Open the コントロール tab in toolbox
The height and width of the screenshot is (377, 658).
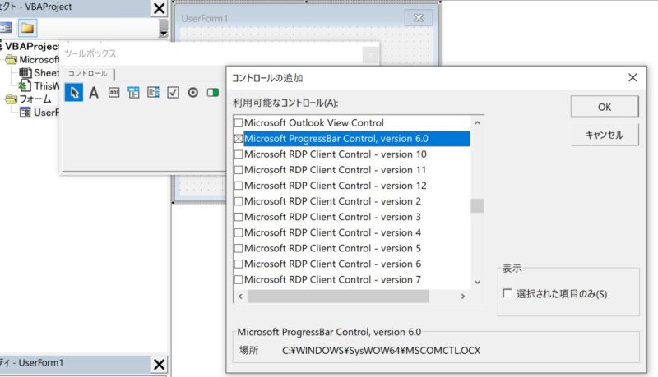(88, 74)
